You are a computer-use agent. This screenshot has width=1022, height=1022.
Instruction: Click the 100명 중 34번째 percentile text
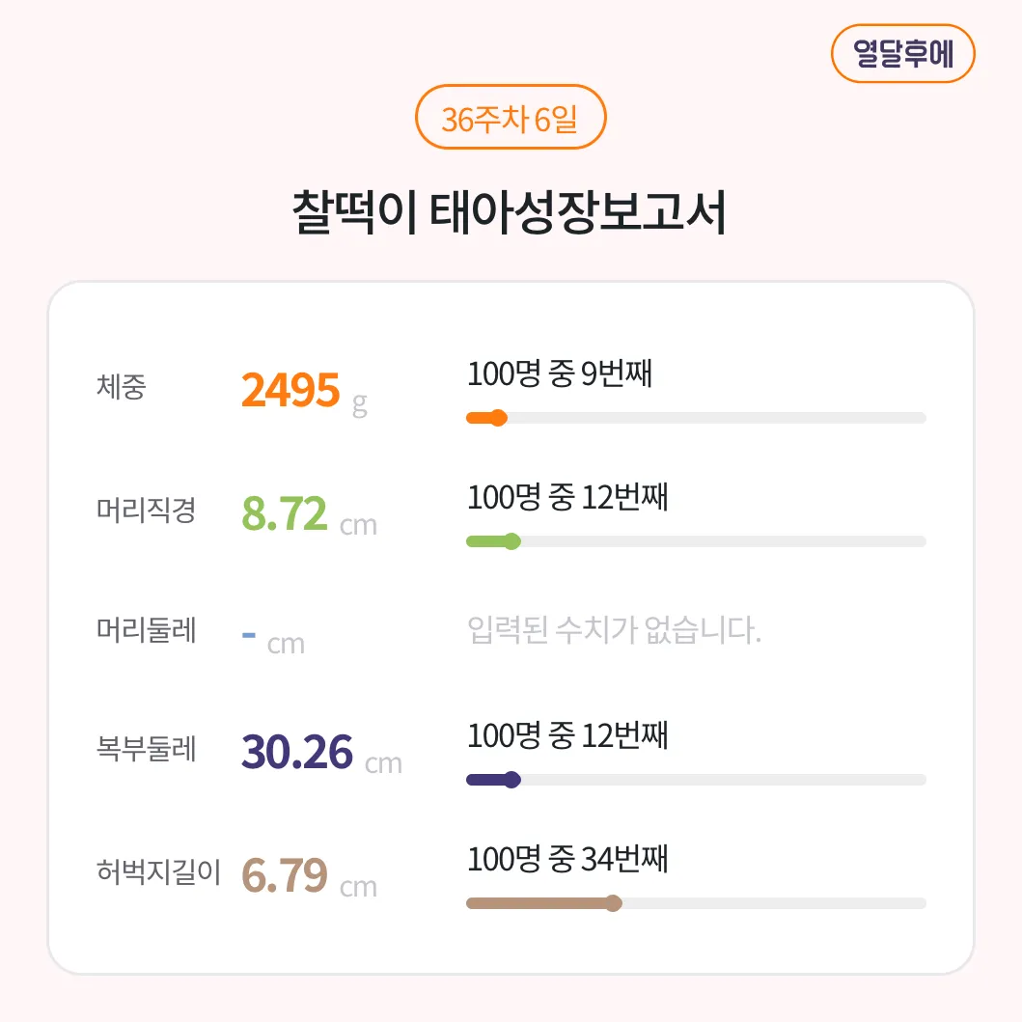click(x=567, y=859)
